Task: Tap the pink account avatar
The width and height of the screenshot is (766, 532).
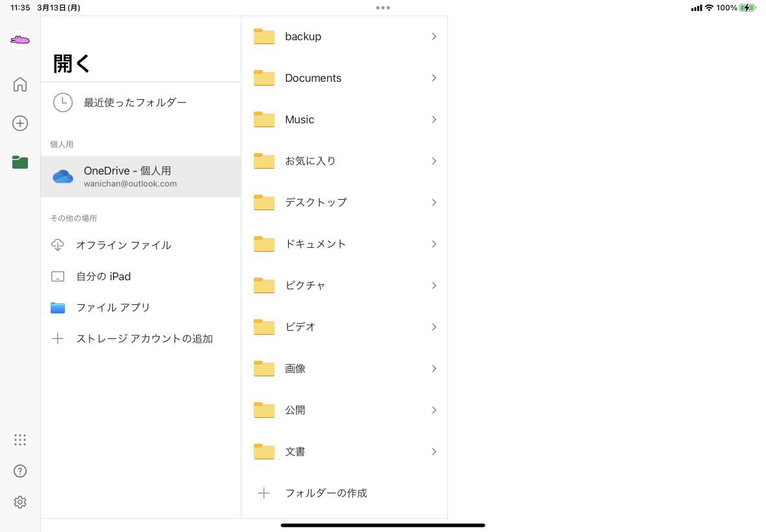Action: 20,41
